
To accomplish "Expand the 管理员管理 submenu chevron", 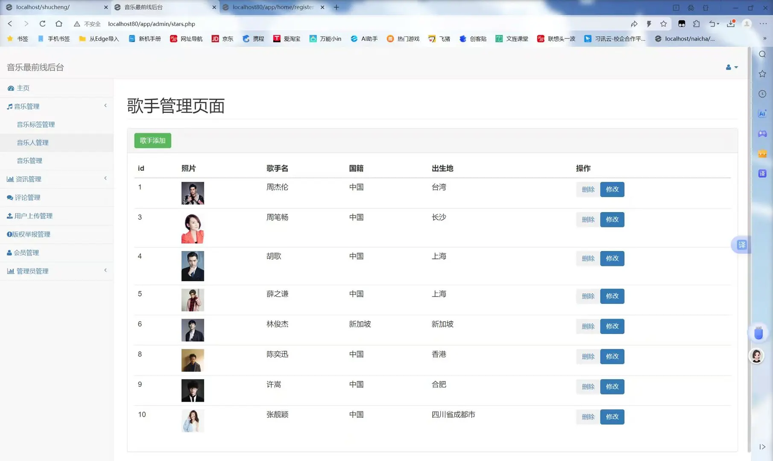I will pyautogui.click(x=105, y=270).
